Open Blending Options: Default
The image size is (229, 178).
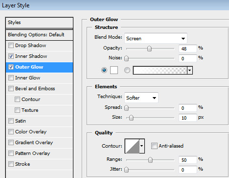(x=39, y=35)
